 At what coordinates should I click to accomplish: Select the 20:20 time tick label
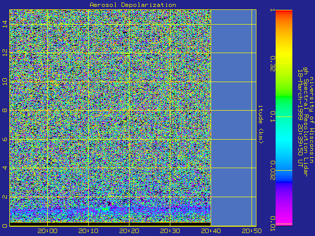129,231
